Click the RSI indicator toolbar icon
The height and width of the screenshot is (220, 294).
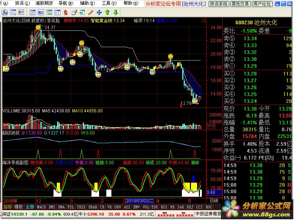pos(41,13)
